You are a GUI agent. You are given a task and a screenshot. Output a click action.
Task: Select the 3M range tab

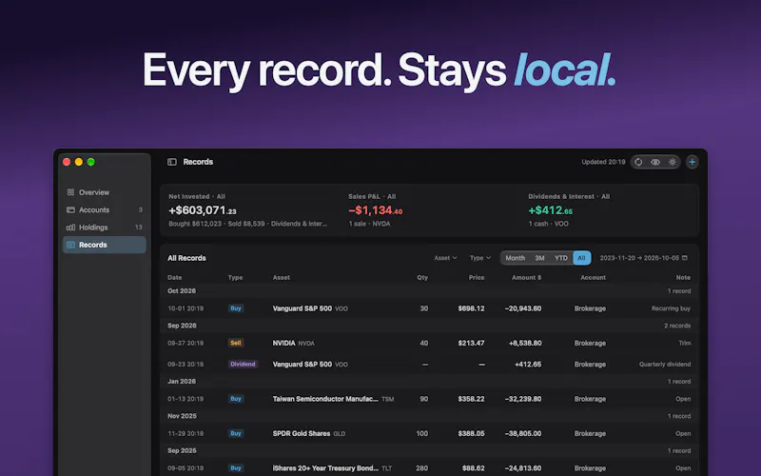(539, 258)
